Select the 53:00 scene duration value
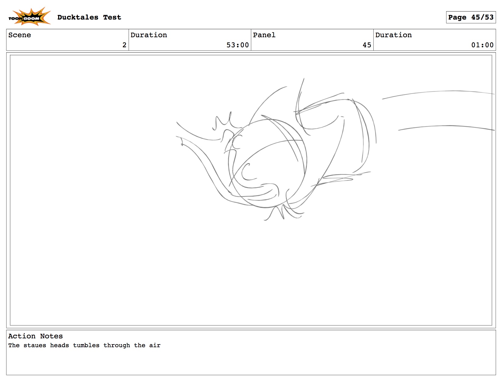 pyautogui.click(x=237, y=45)
